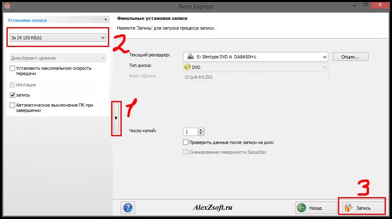Screen dimensions: 392x219
Task: Click the 'Установки записи' panel title
Action: coord(27,20)
